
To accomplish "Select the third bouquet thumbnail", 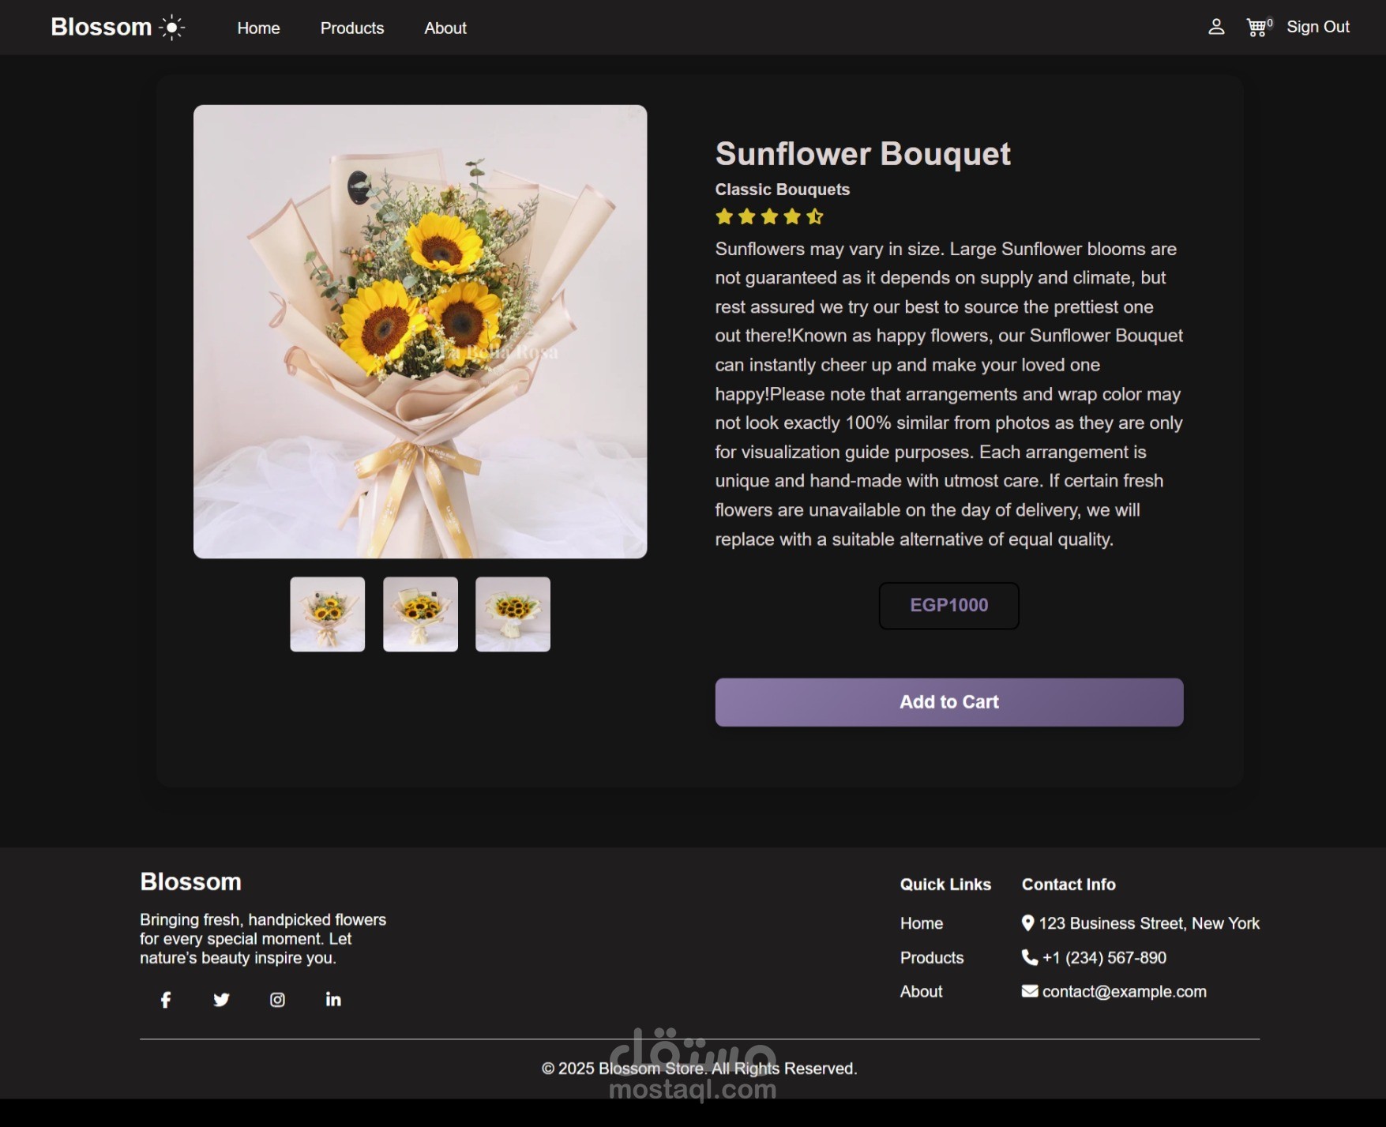I will coord(513,614).
